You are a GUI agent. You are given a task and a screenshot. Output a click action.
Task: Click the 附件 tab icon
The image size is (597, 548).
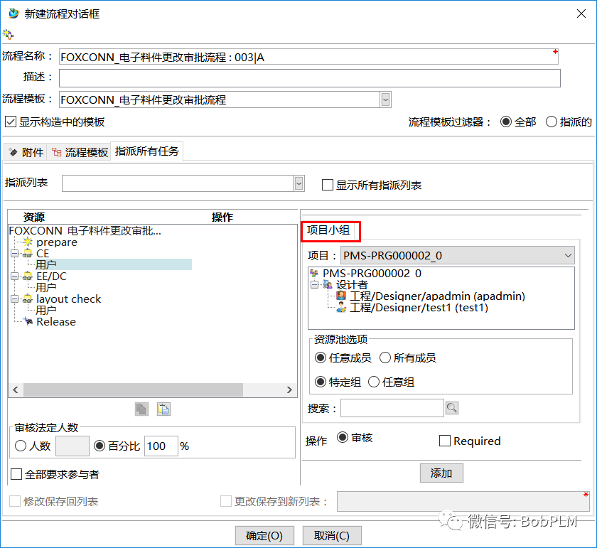pyautogui.click(x=14, y=152)
